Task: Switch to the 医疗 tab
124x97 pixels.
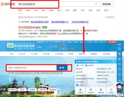Action: (x=59, y=10)
